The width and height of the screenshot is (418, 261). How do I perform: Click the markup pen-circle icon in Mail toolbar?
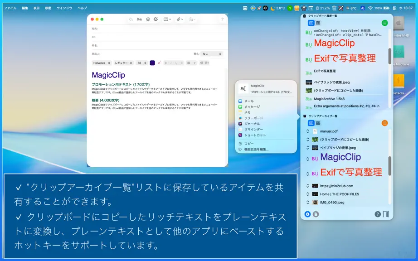156,19
